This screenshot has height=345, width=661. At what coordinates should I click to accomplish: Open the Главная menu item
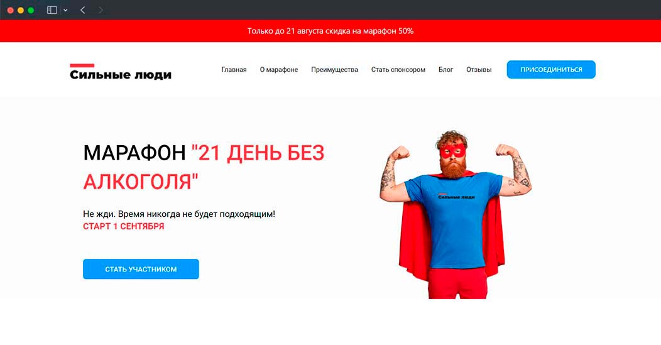click(x=234, y=70)
